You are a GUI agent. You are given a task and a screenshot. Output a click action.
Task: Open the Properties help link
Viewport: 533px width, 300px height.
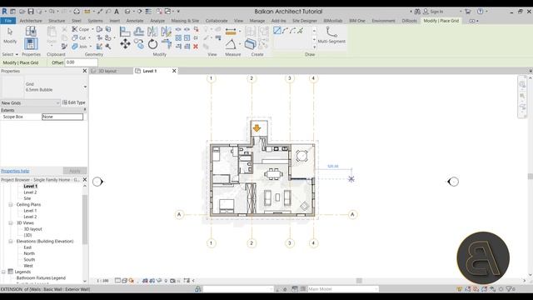pyautogui.click(x=15, y=171)
